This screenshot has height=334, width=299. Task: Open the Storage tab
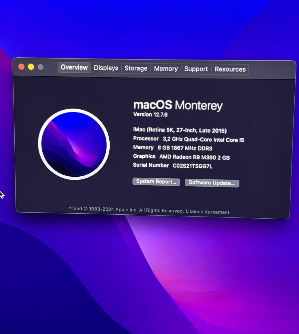pos(136,68)
